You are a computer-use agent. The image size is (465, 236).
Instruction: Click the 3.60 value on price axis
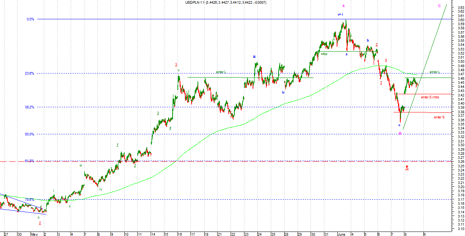[x=461, y=20]
